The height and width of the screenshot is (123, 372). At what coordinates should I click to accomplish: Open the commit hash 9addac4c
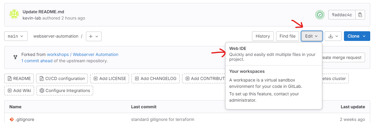342,15
